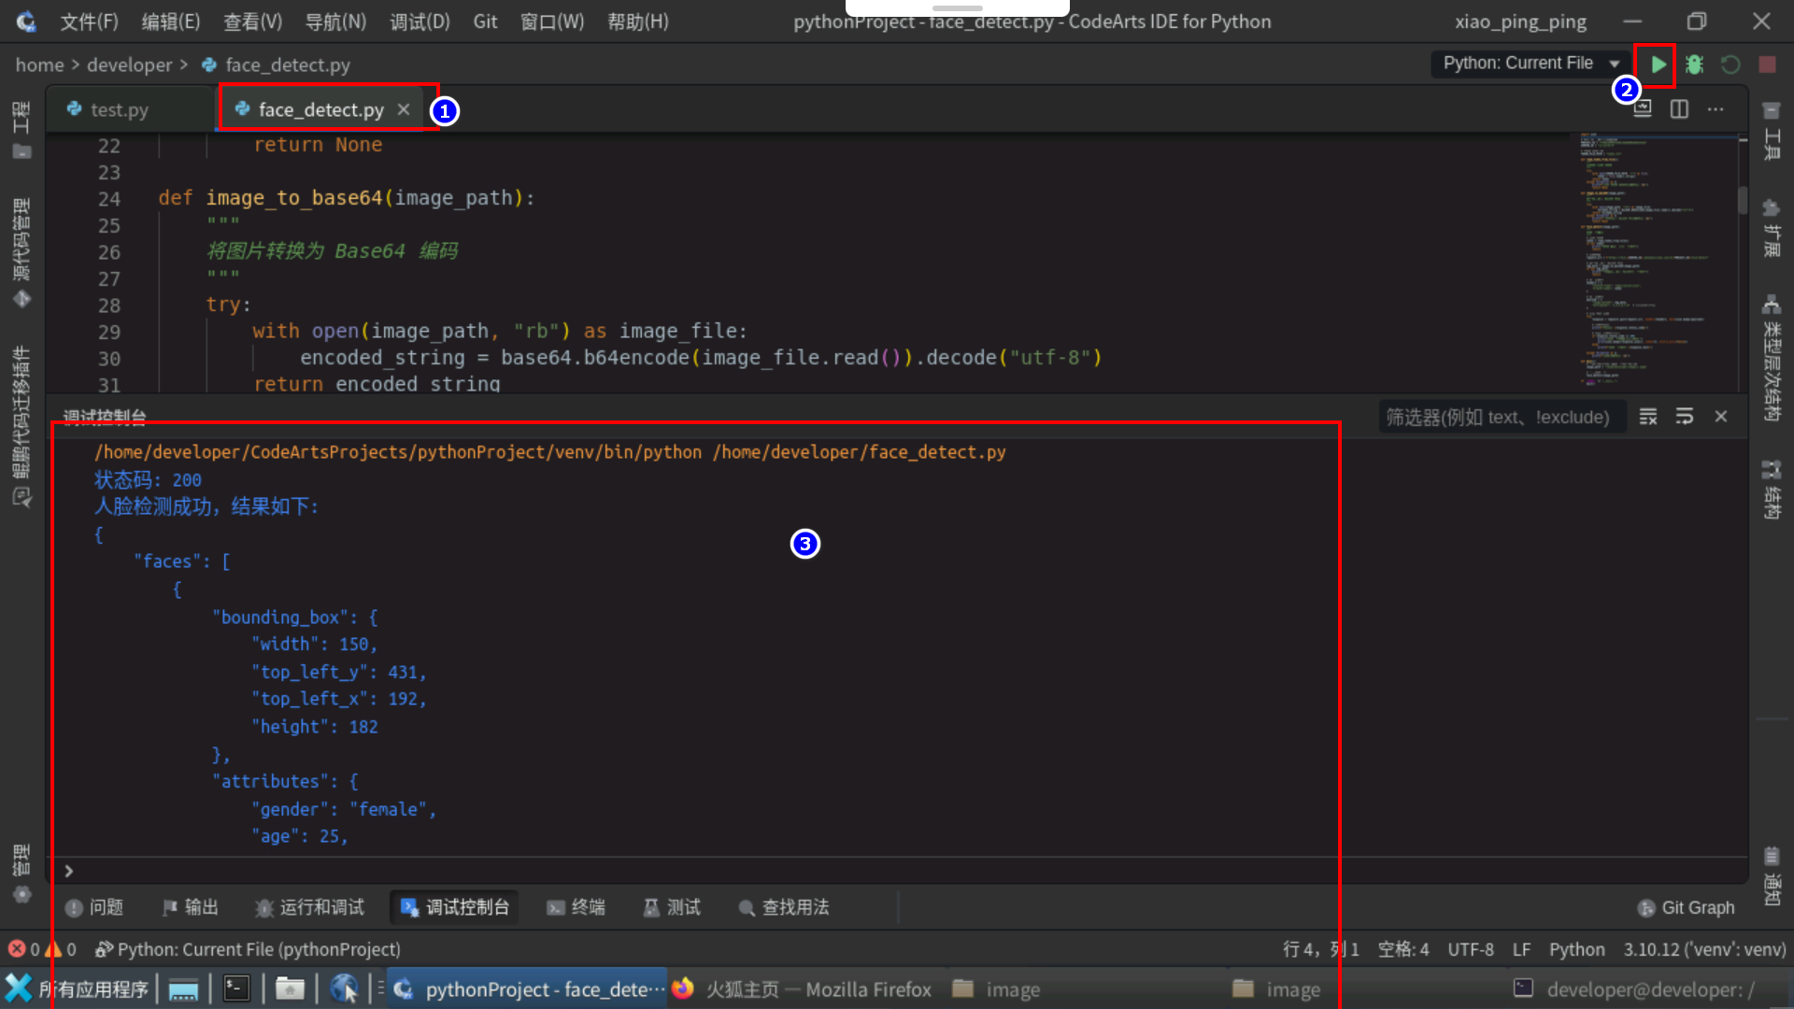Run the current Python file
The width and height of the screenshot is (1794, 1009).
(1658, 64)
